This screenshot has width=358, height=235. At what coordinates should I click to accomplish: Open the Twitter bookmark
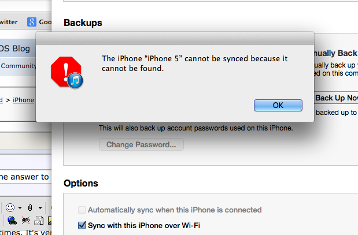(x=8, y=22)
